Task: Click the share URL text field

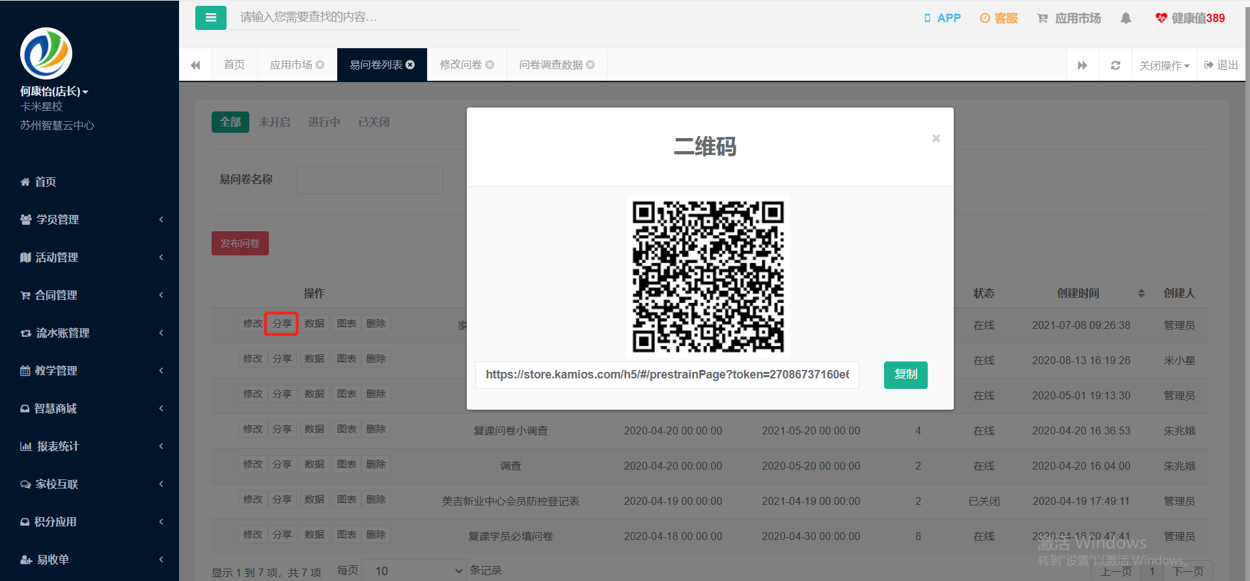Action: point(667,375)
